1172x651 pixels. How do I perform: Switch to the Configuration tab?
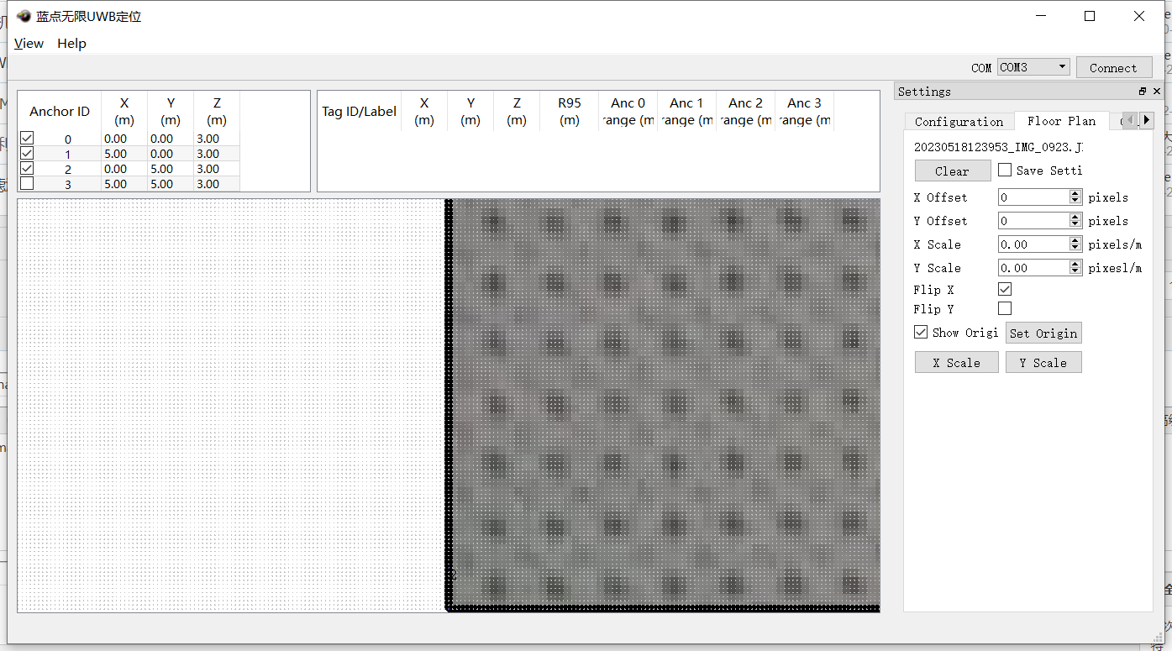tap(959, 121)
